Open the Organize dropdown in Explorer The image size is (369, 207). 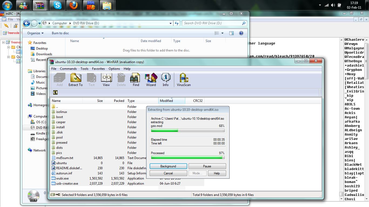(35, 33)
